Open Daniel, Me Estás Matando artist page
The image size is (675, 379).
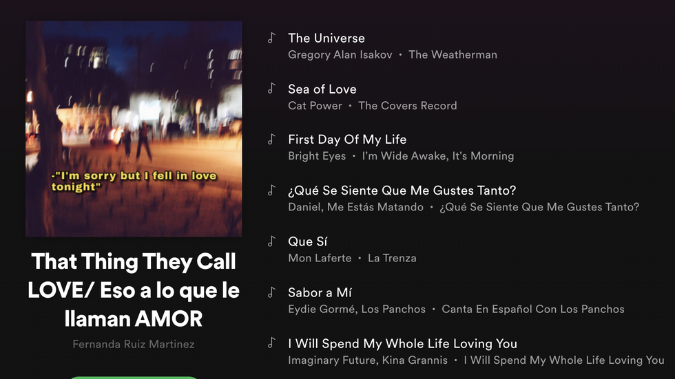[x=355, y=207]
